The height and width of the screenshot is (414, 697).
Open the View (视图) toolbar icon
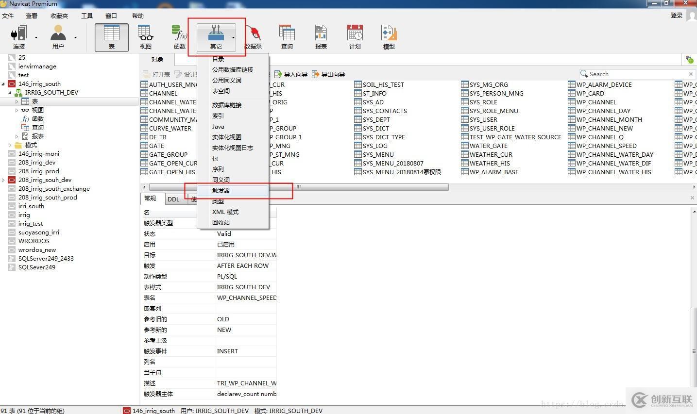(x=146, y=37)
